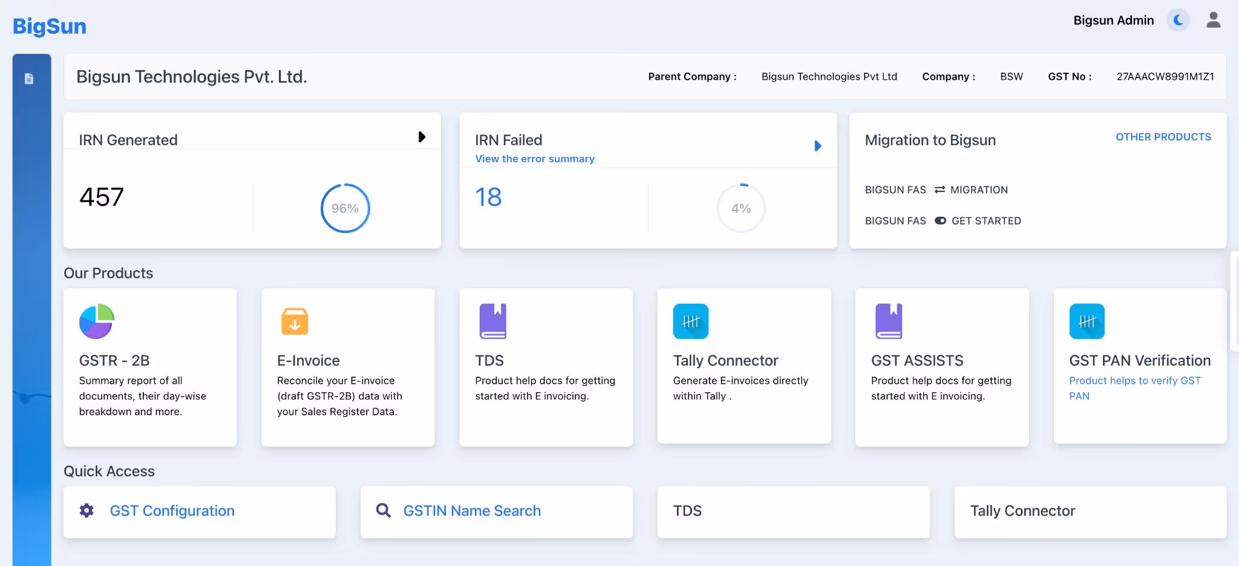Click the document icon in sidebar
The image size is (1239, 566).
tap(29, 79)
